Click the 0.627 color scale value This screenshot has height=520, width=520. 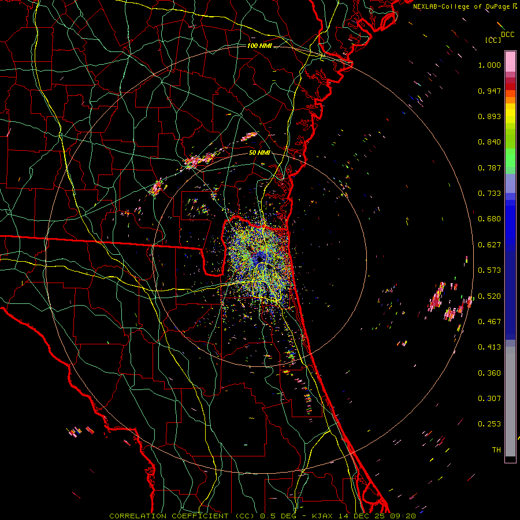tap(489, 245)
